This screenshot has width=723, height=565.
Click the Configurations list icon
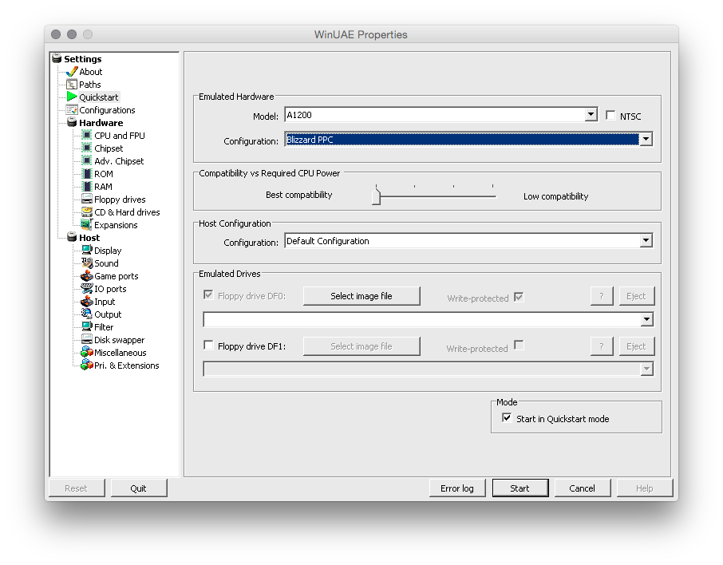(72, 110)
